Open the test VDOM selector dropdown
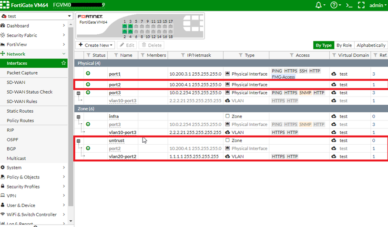 coord(37,16)
